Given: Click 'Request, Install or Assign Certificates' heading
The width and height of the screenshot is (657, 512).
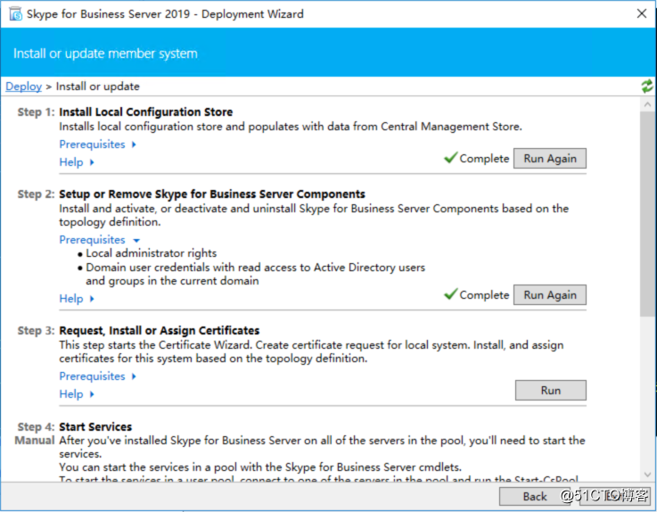Looking at the screenshot, I should pyautogui.click(x=160, y=330).
